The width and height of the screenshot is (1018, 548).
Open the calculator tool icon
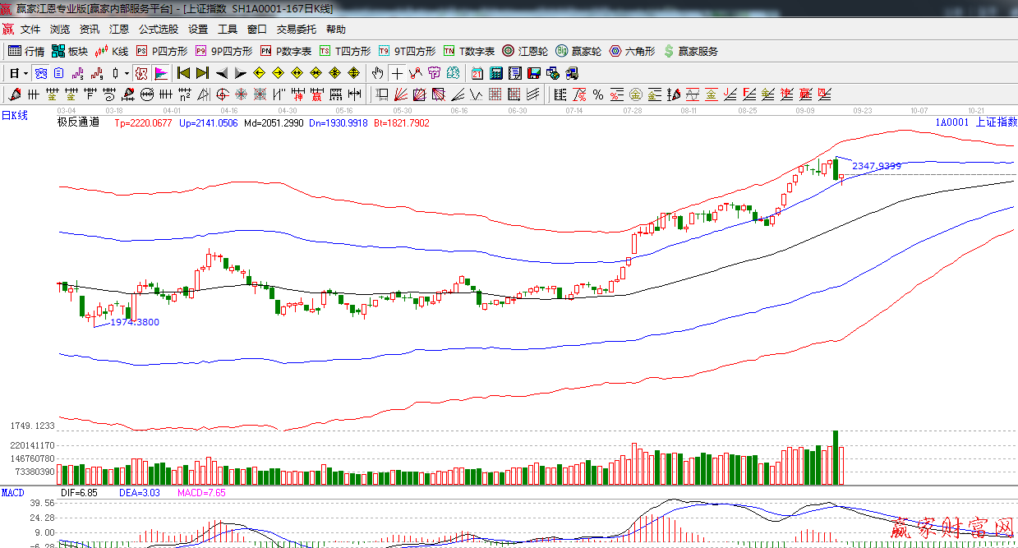pyautogui.click(x=495, y=73)
